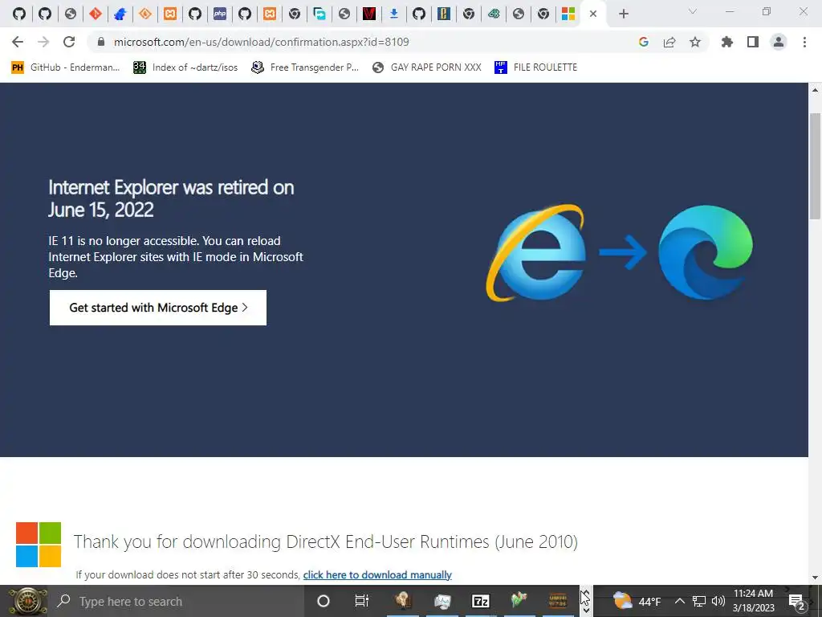Image resolution: width=822 pixels, height=617 pixels.
Task: Switch to the blue Sonic character tab
Action: point(120,14)
